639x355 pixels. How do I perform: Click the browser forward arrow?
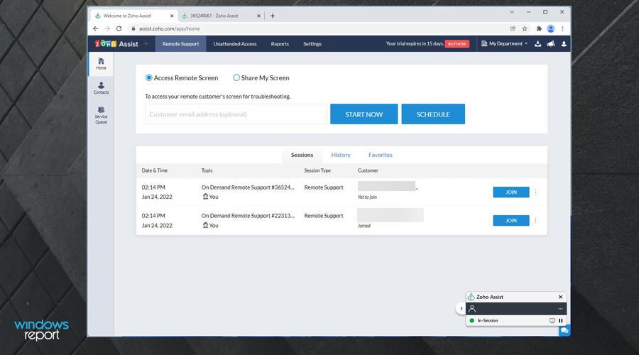pos(107,28)
